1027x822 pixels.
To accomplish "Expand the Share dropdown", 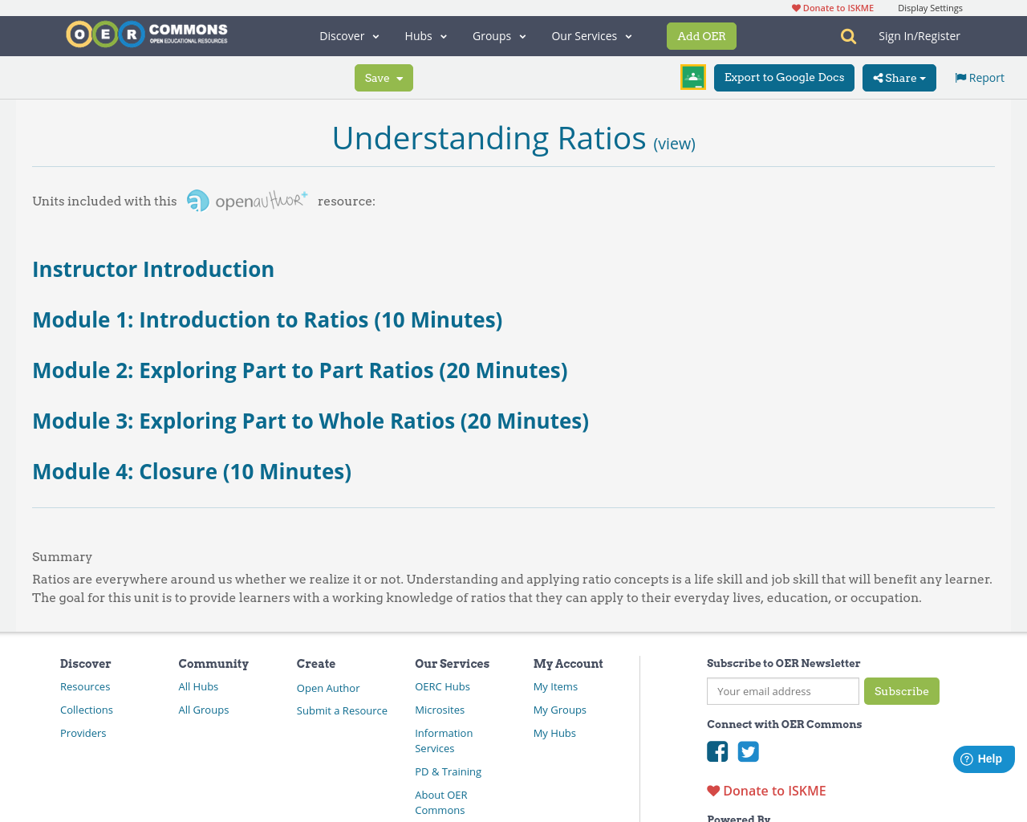I will click(x=899, y=77).
